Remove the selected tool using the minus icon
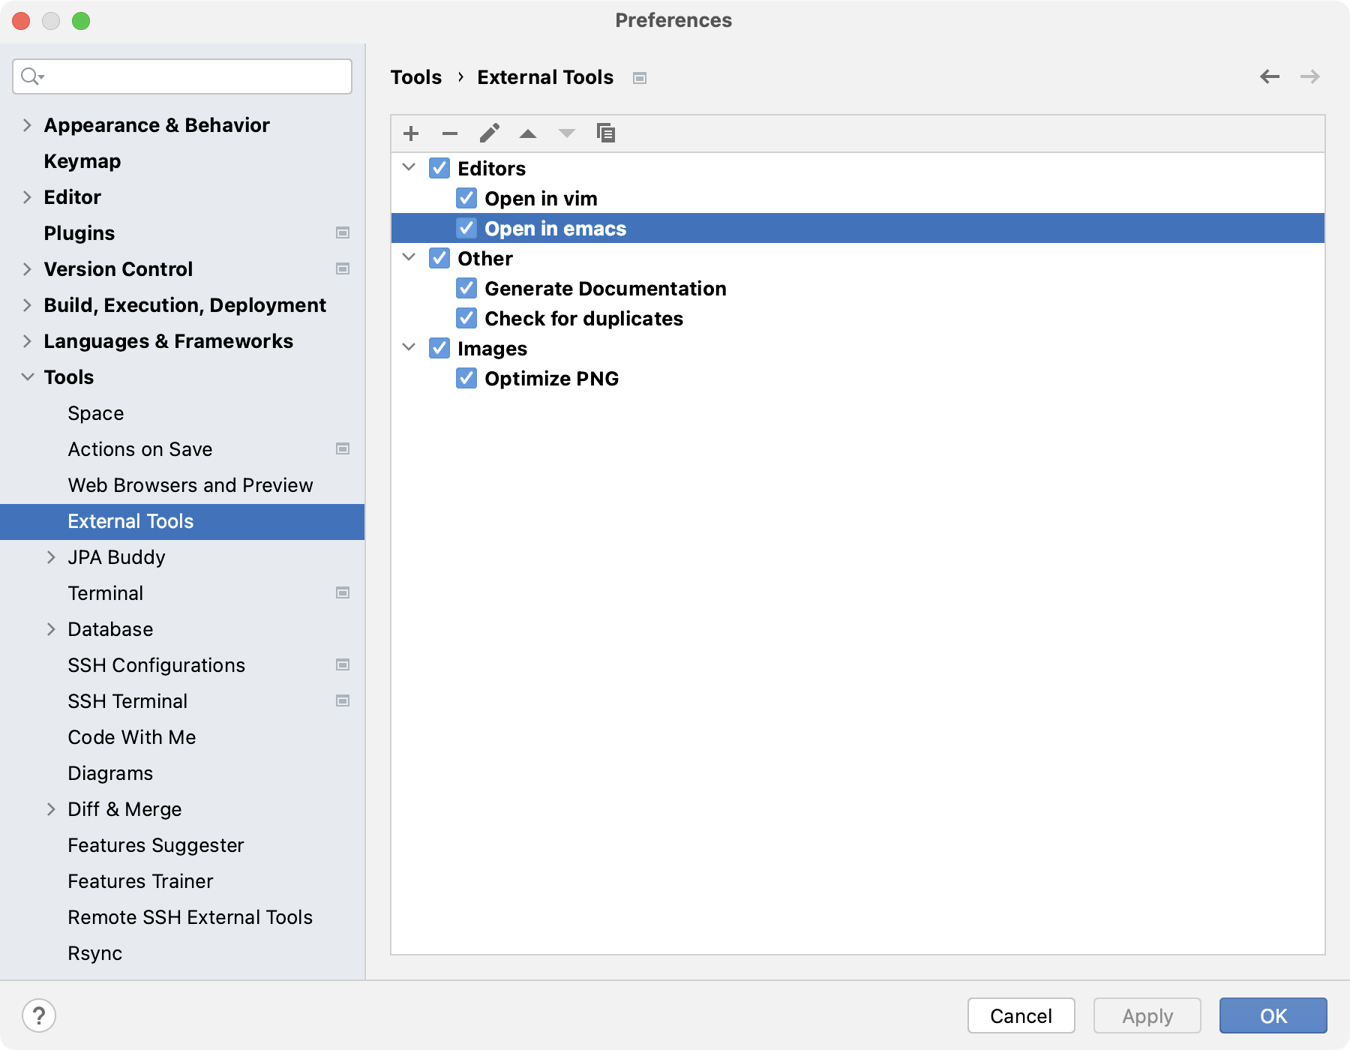Viewport: 1350px width, 1050px height. tap(450, 133)
